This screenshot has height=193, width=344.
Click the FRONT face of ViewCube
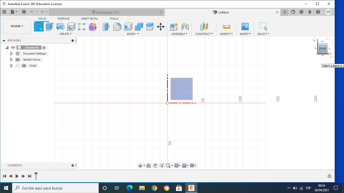pyautogui.click(x=323, y=49)
